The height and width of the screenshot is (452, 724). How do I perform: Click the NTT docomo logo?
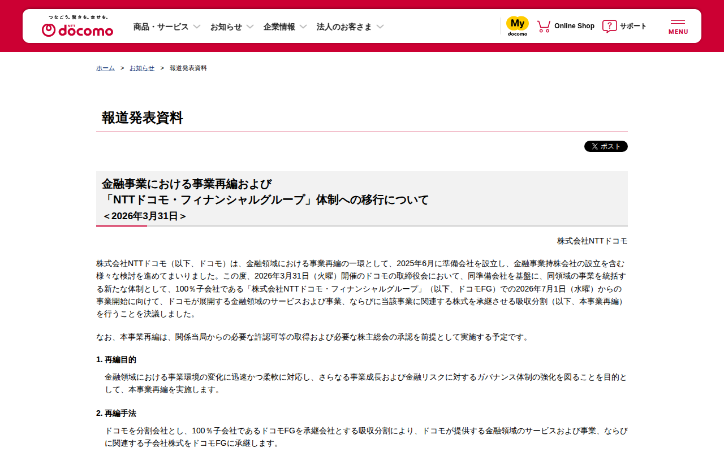coord(77,30)
